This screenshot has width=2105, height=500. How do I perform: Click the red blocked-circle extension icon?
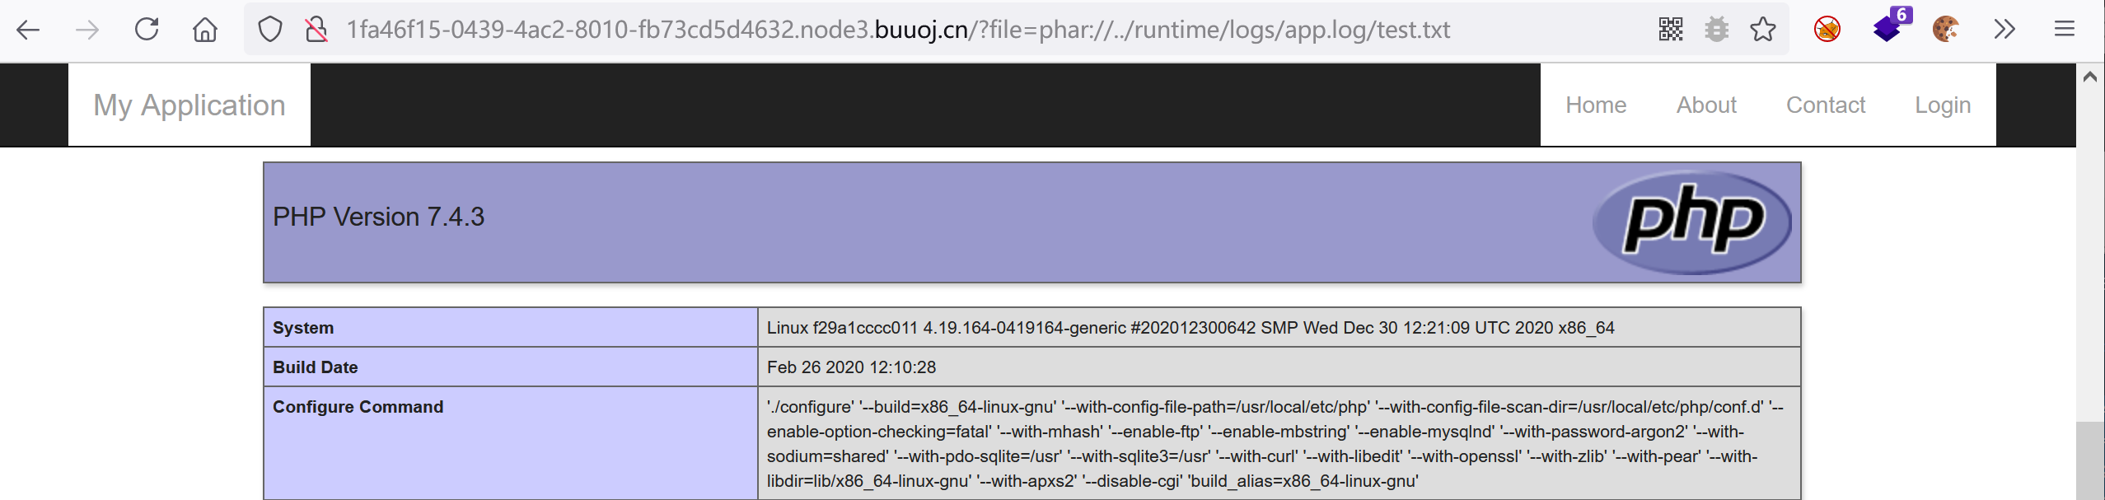[1827, 30]
